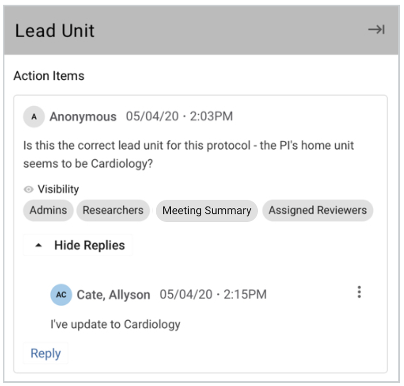Click the Anonymous user avatar

[x=34, y=117]
